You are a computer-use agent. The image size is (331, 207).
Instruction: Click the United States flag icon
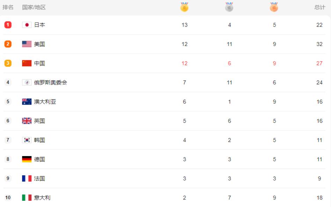[x=27, y=44]
